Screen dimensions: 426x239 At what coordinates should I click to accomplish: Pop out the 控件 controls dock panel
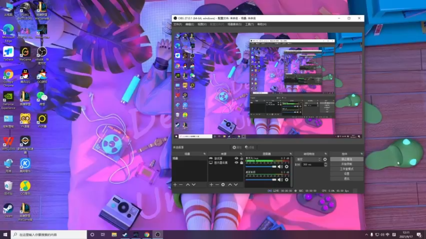(362, 153)
